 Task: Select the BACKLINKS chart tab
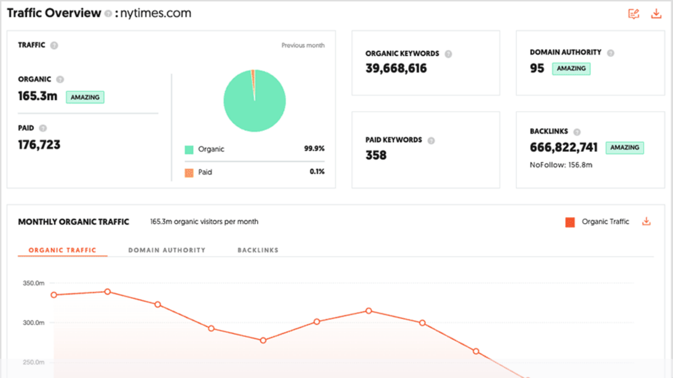point(258,250)
